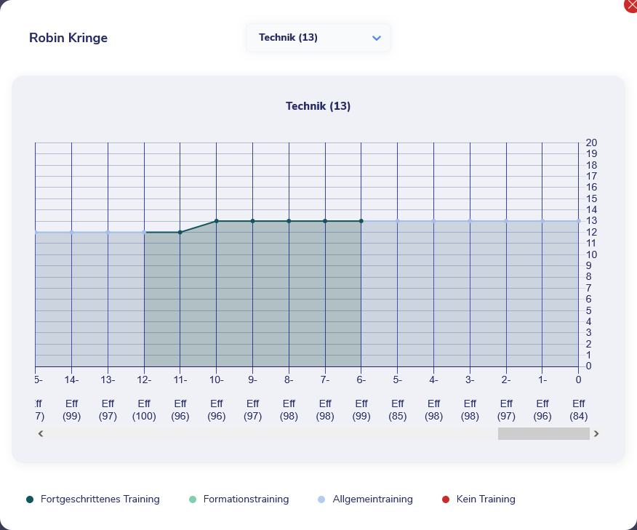This screenshot has width=637, height=530.
Task: Click the data point at week 0
Action: pos(578,221)
